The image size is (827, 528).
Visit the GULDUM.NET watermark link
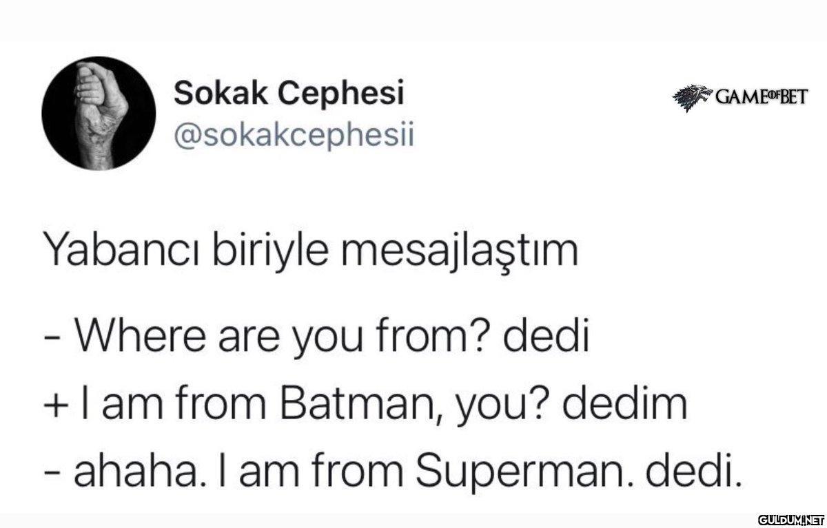790,518
